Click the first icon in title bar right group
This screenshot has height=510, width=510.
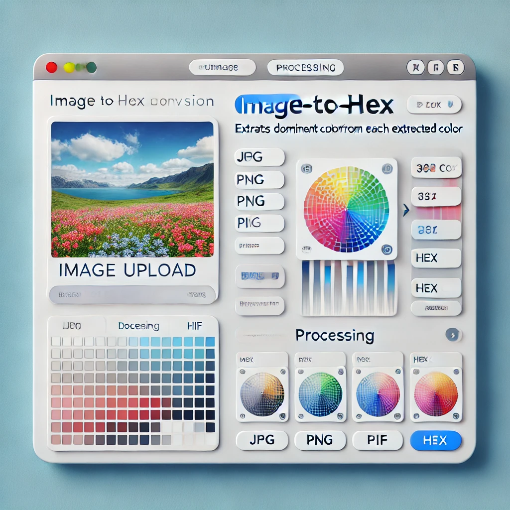pyautogui.click(x=416, y=67)
